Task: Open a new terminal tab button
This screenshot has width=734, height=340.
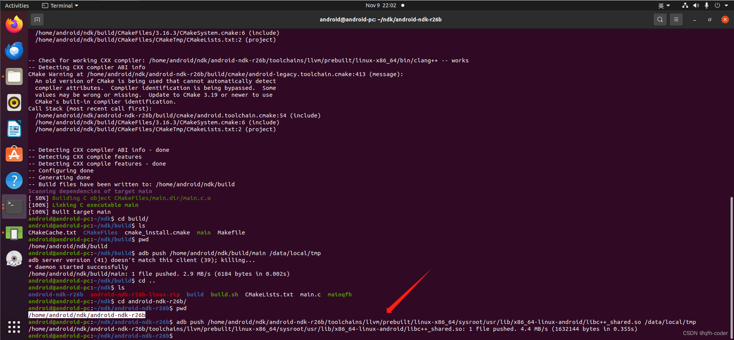Action: pos(37,20)
